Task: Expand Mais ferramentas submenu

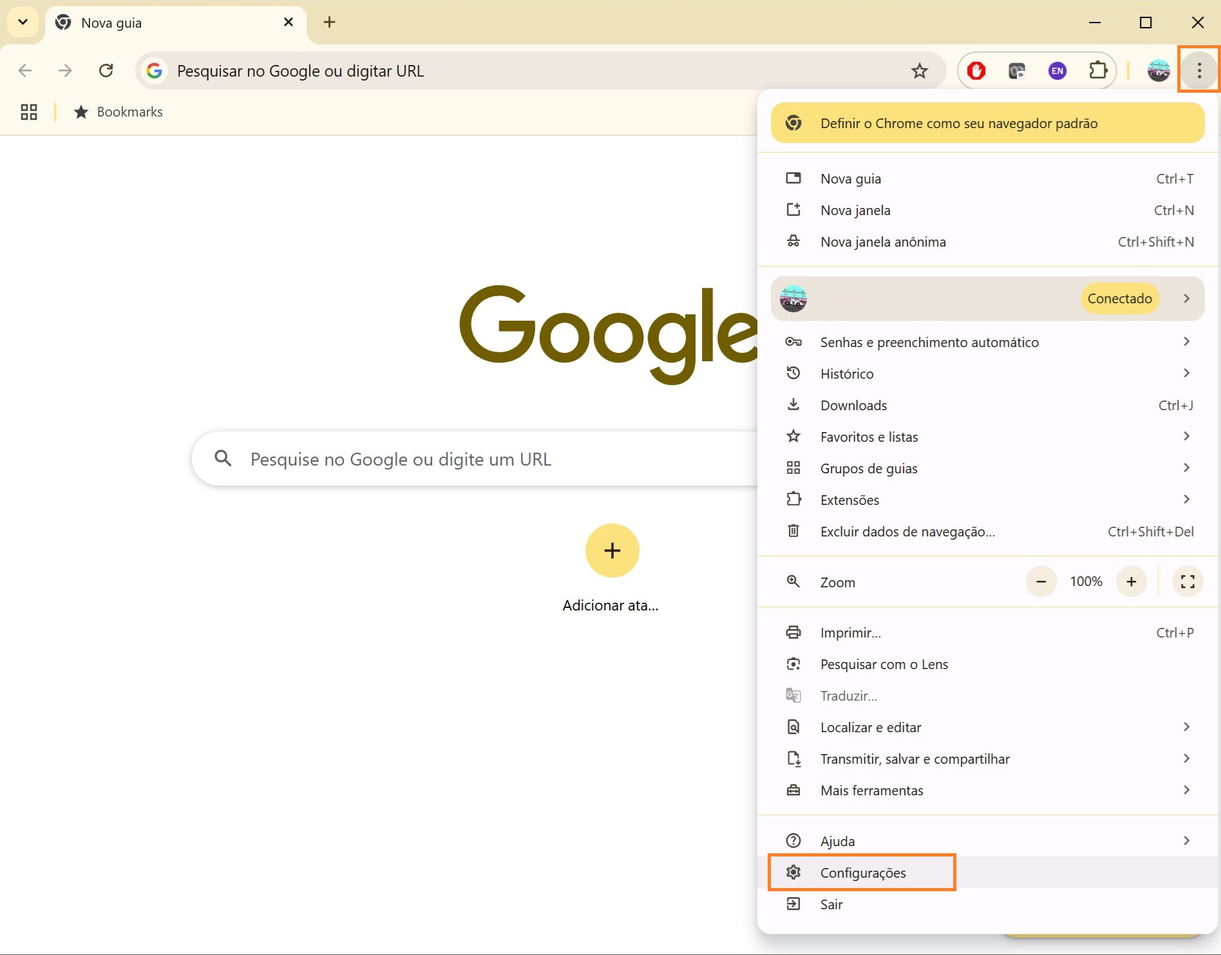Action: pyautogui.click(x=989, y=791)
